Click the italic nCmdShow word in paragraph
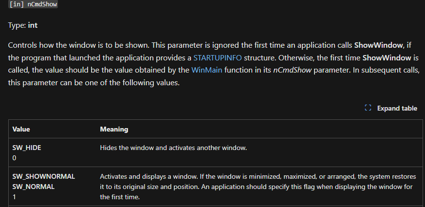Screen dimensions: 425x207 (x=293, y=70)
